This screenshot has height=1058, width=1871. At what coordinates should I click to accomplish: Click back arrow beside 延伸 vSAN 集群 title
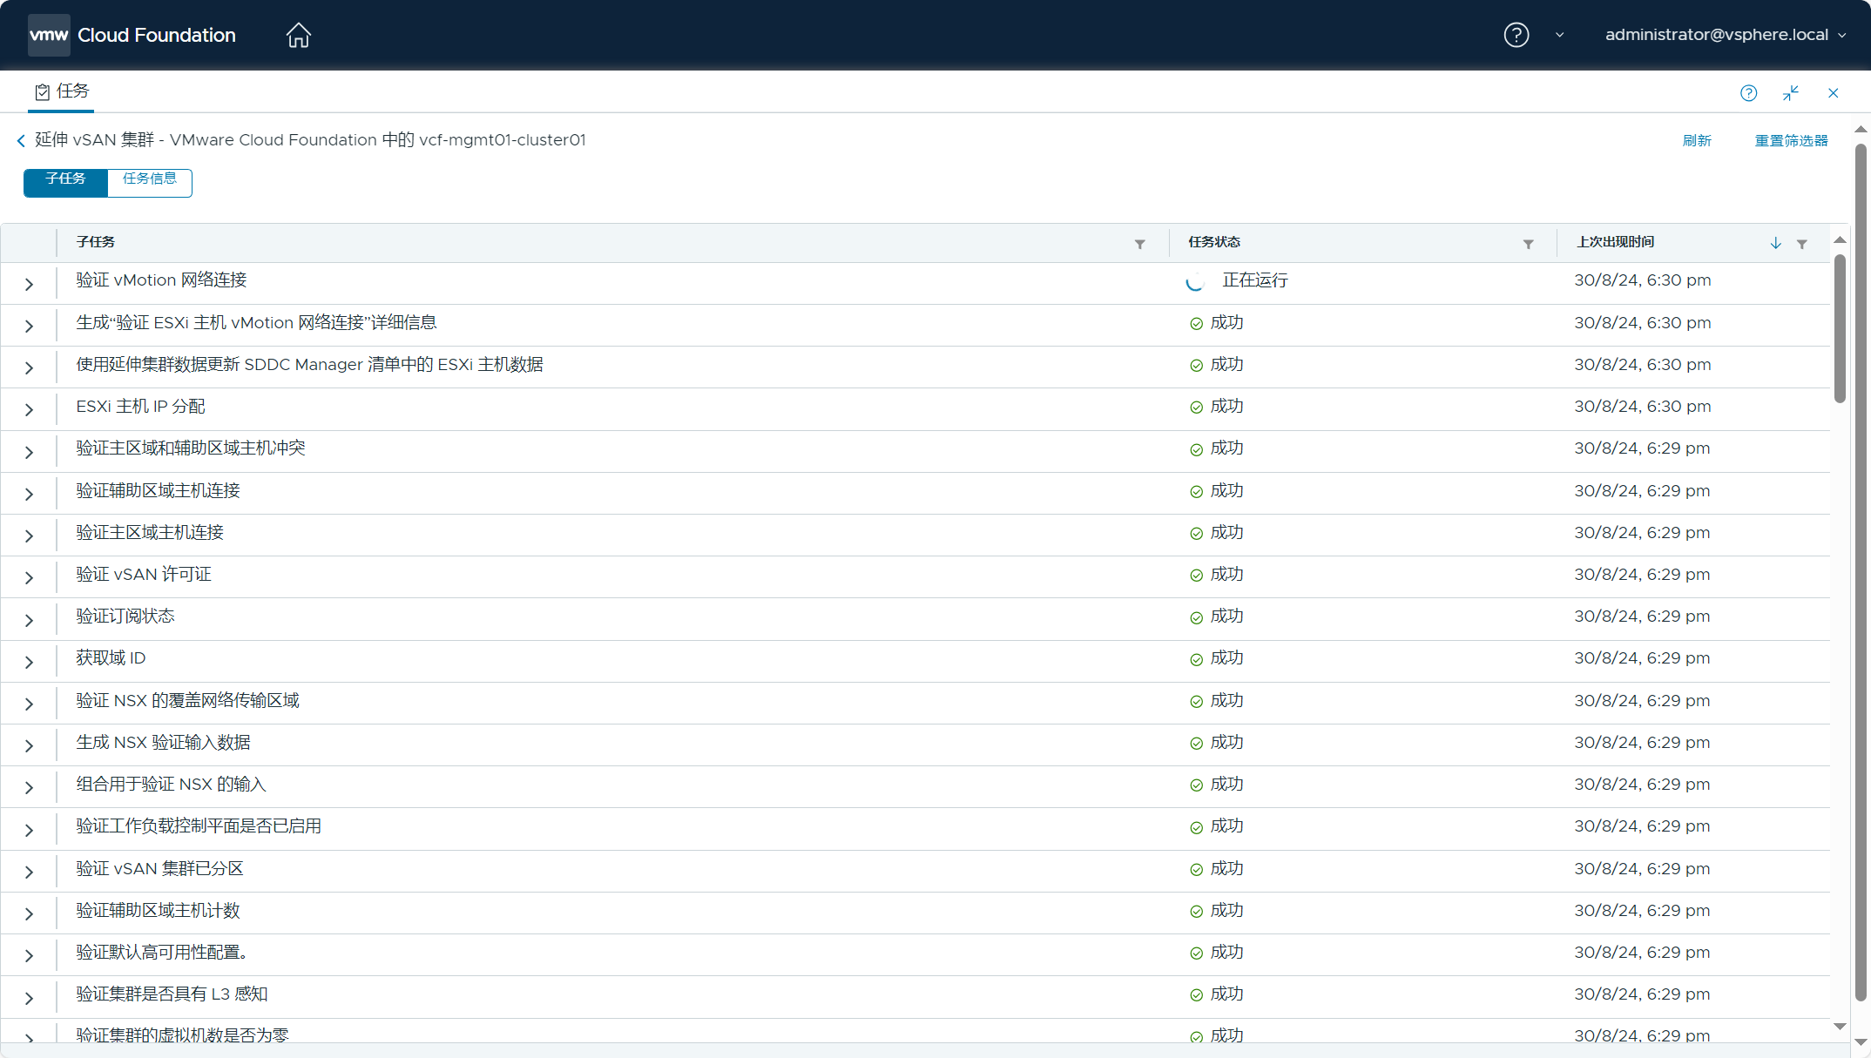tap(21, 140)
